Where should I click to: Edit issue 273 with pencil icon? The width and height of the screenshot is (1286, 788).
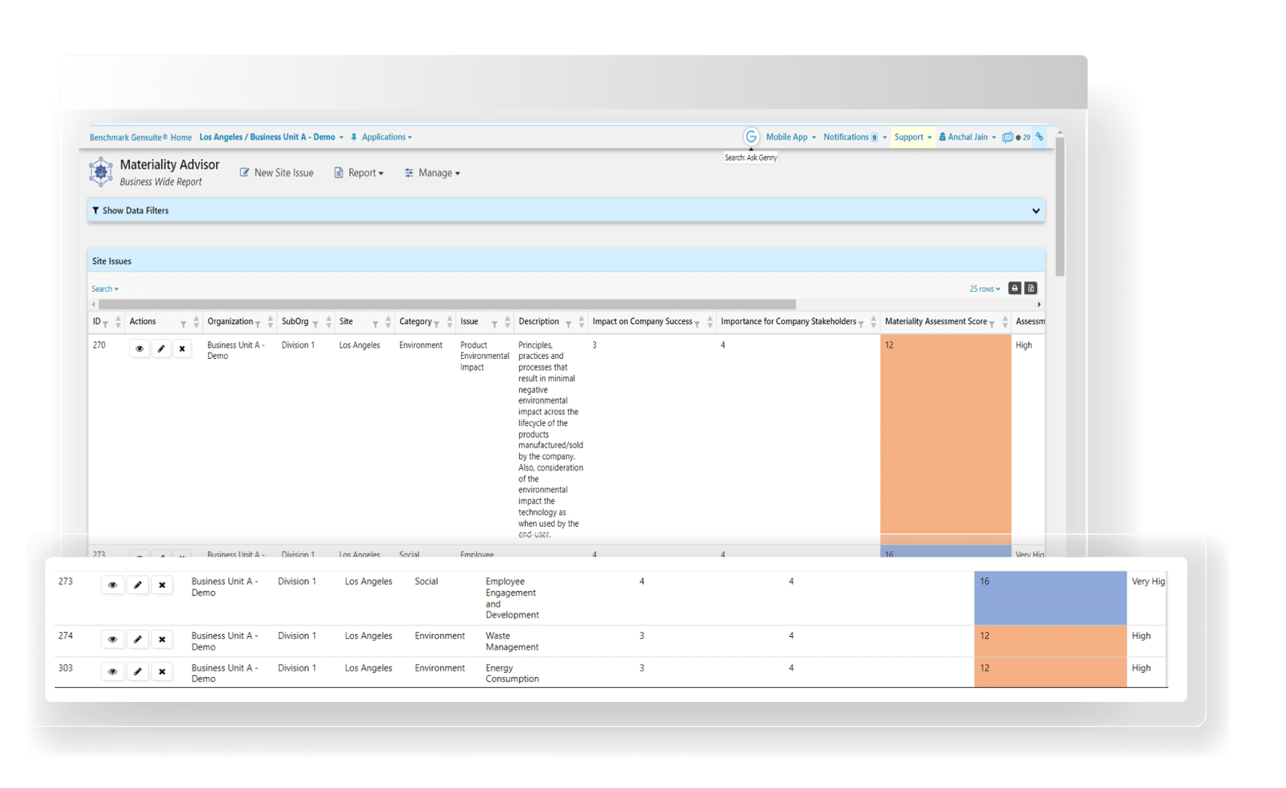[137, 585]
